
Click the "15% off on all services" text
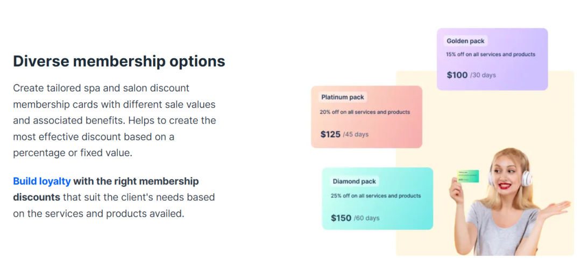pyautogui.click(x=490, y=54)
